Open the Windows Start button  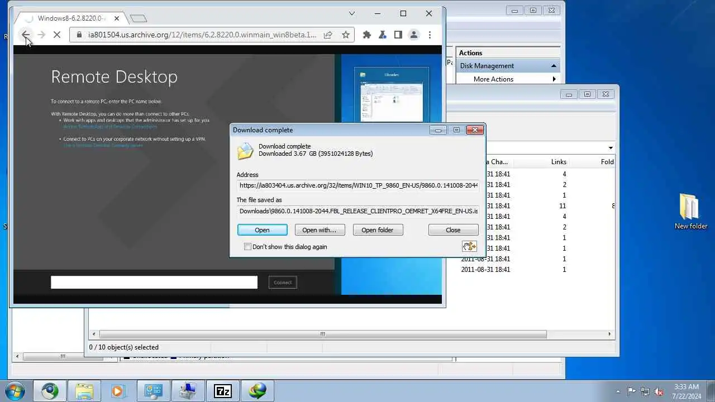tap(14, 391)
